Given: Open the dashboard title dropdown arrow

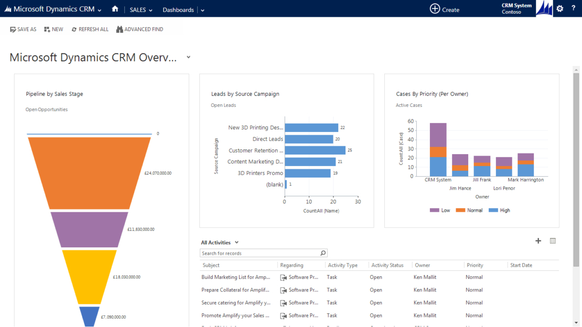Looking at the screenshot, I should click(x=188, y=57).
